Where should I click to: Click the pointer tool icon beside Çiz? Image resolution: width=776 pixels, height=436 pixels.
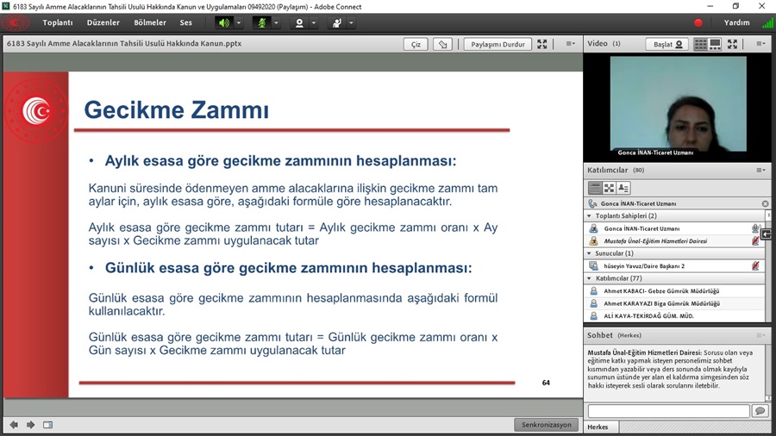pyautogui.click(x=442, y=44)
